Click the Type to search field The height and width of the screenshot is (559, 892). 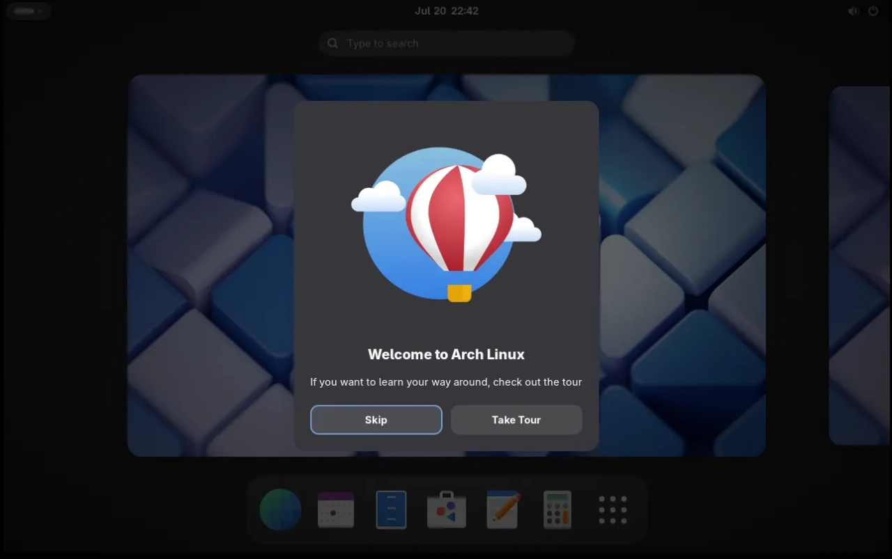[447, 43]
